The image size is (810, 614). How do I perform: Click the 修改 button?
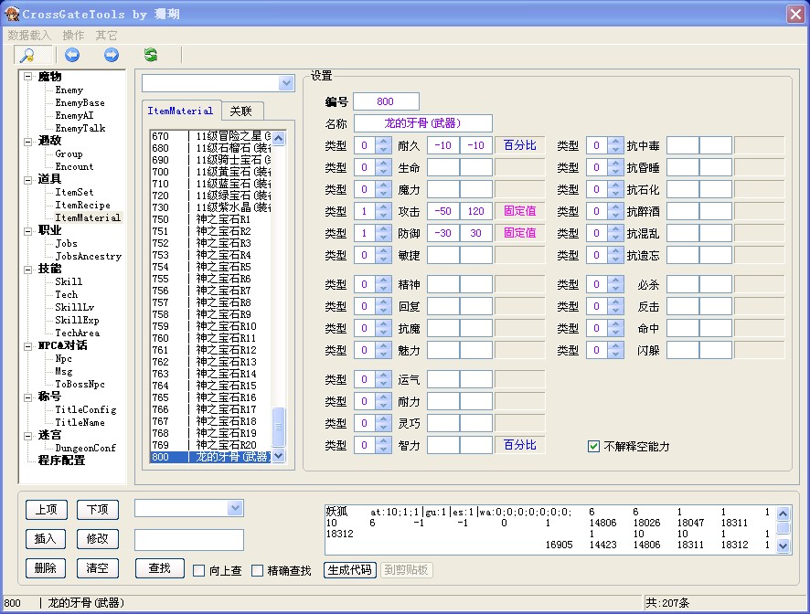(x=97, y=539)
